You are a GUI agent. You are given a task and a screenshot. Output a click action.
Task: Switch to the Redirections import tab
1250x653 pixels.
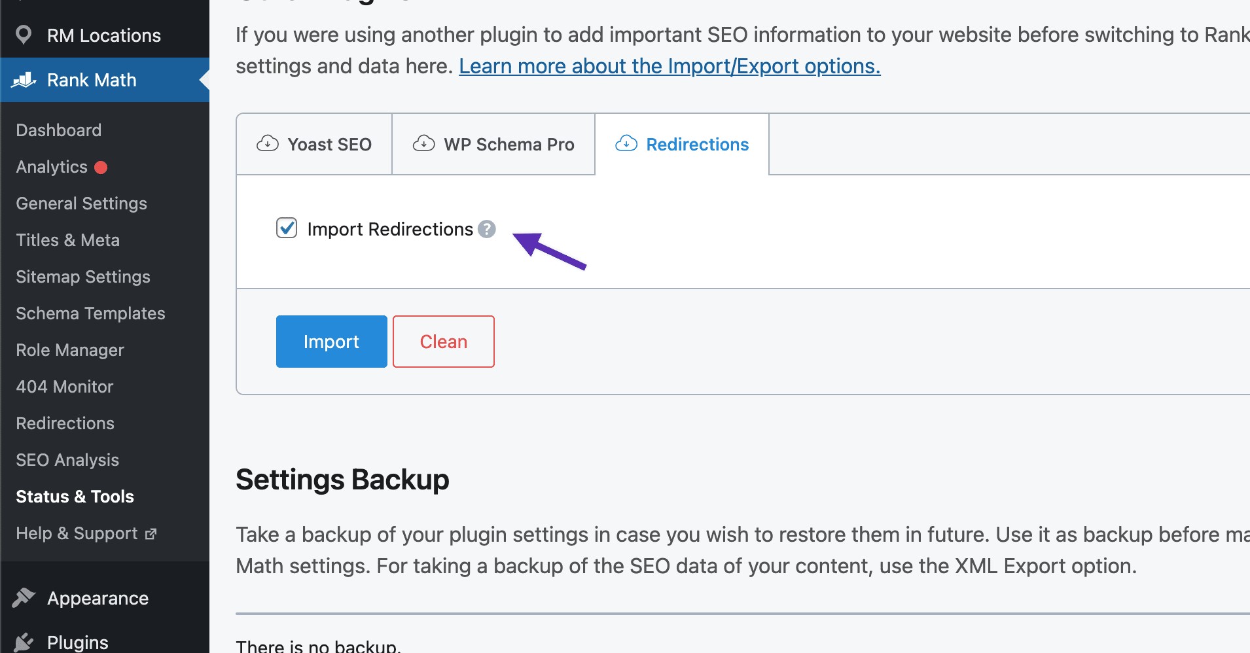tap(682, 145)
